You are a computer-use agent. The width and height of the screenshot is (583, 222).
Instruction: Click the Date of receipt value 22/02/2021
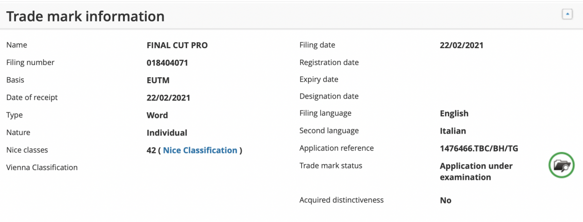pyautogui.click(x=168, y=98)
